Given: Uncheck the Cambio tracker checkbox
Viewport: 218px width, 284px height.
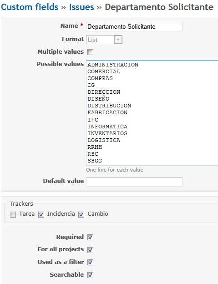Looking at the screenshot, I should pyautogui.click(x=81, y=215).
